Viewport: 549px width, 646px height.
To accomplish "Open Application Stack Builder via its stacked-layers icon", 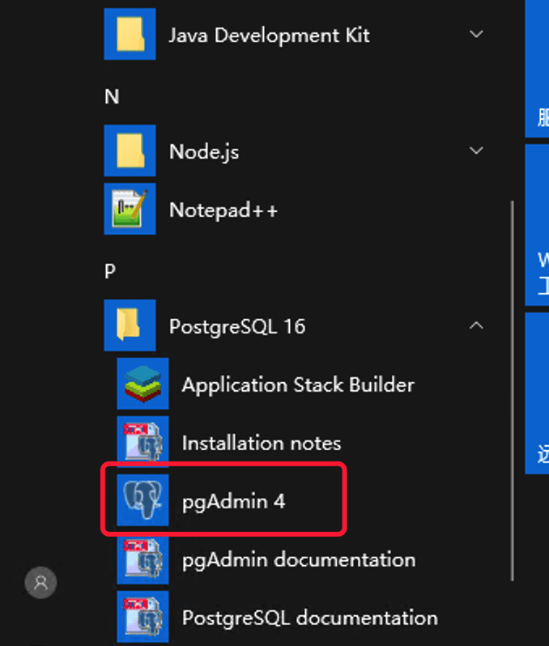I will point(143,385).
